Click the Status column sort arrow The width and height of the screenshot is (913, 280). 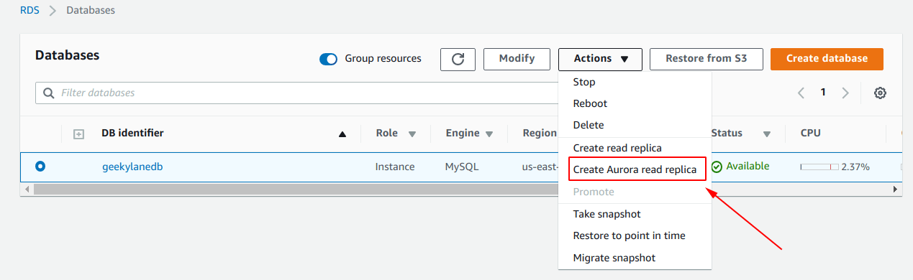[767, 134]
